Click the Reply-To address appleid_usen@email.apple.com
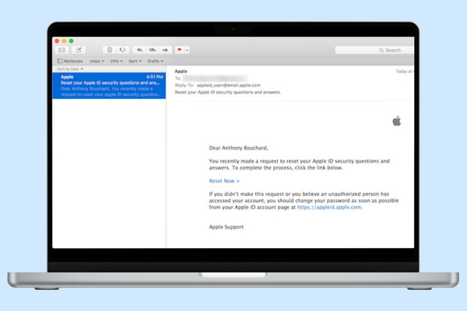 [x=228, y=85]
